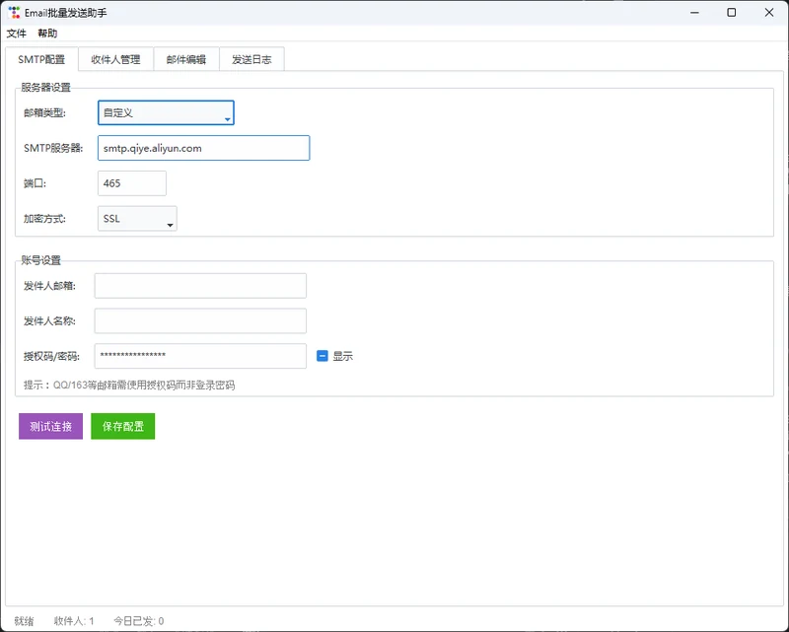789x632 pixels.
Task: Click the green 保存配置 button
Action: pyautogui.click(x=122, y=426)
